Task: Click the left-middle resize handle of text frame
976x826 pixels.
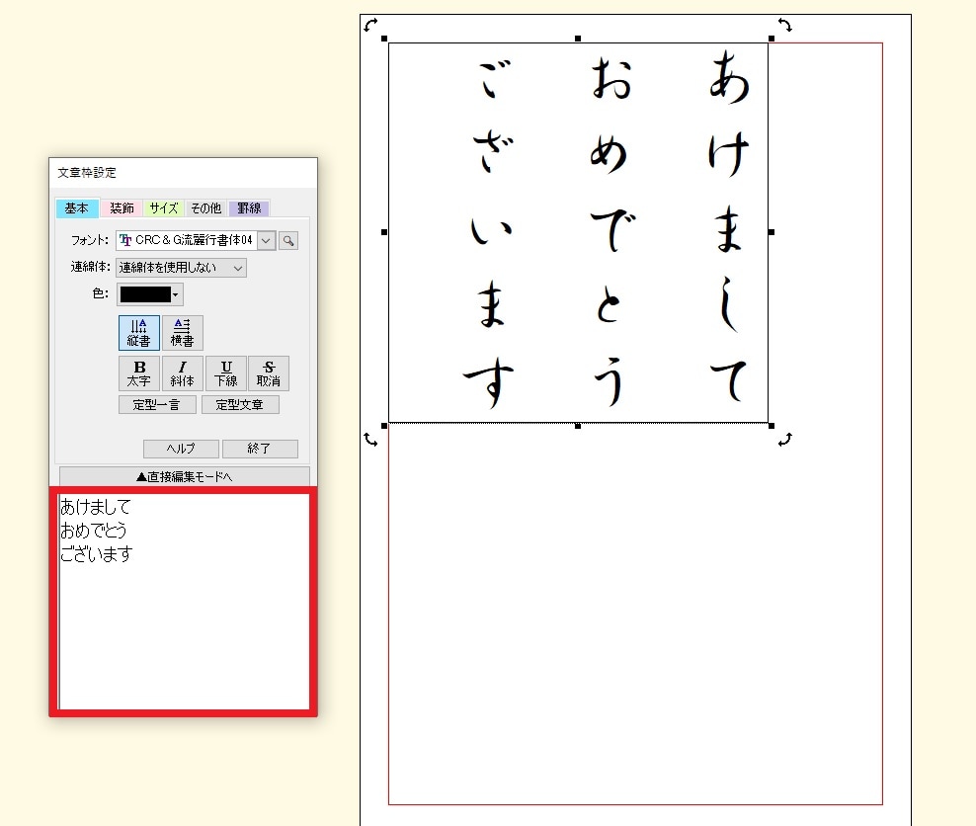Action: (384, 232)
